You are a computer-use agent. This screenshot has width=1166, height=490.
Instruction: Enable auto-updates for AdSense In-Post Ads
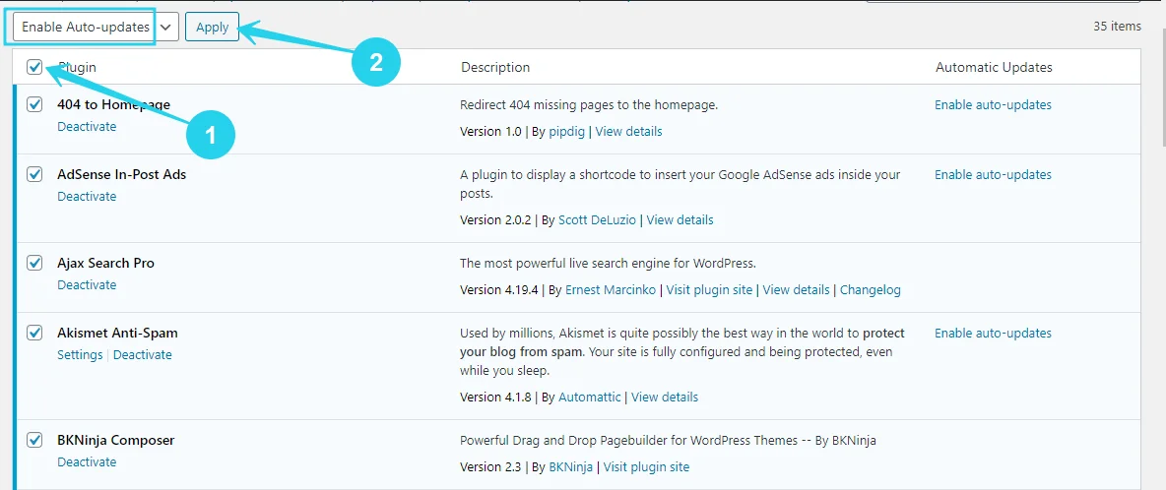(993, 174)
